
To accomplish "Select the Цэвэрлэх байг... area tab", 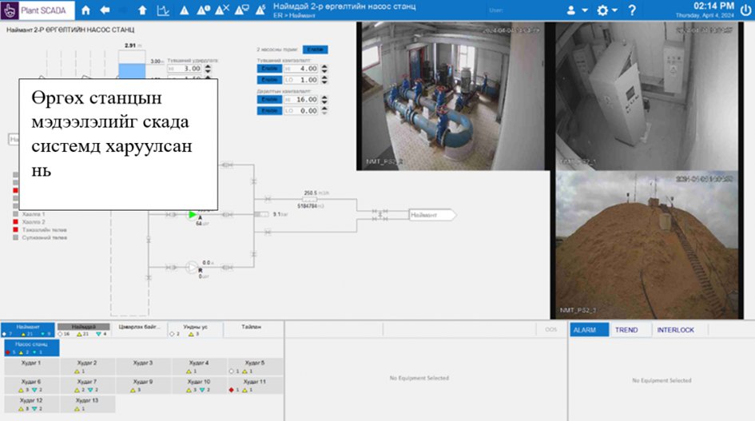I will 139,330.
